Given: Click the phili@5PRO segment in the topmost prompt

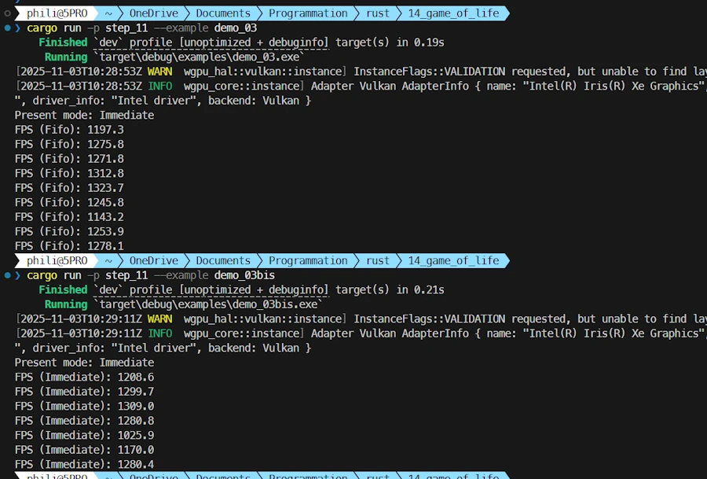Looking at the screenshot, I should [57, 13].
